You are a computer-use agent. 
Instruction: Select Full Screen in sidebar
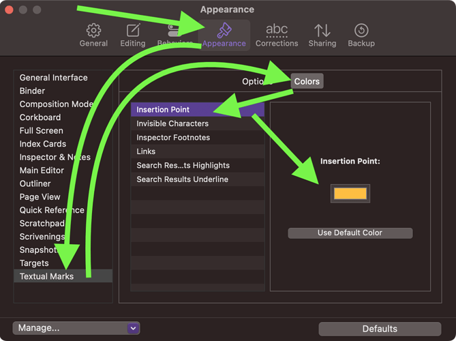click(x=63, y=131)
